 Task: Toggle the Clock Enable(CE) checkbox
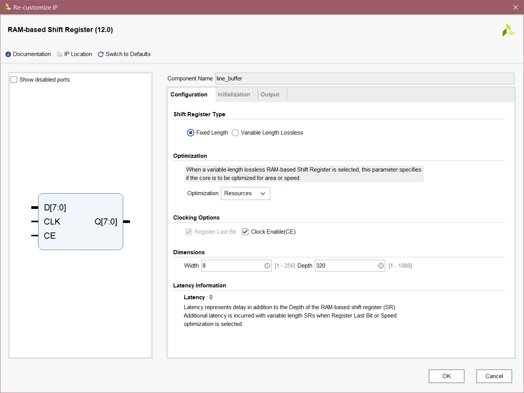pyautogui.click(x=245, y=232)
